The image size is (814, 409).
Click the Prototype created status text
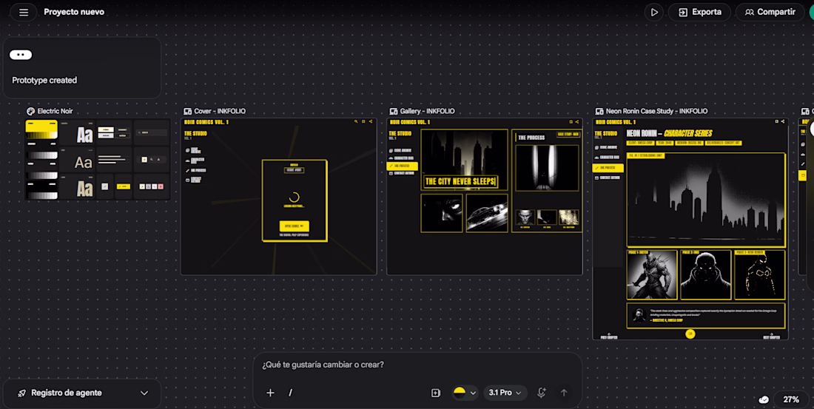tap(44, 81)
